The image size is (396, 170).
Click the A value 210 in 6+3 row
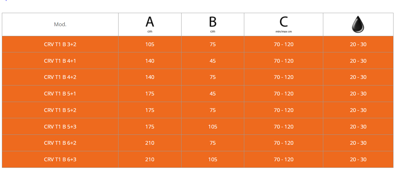point(150,159)
